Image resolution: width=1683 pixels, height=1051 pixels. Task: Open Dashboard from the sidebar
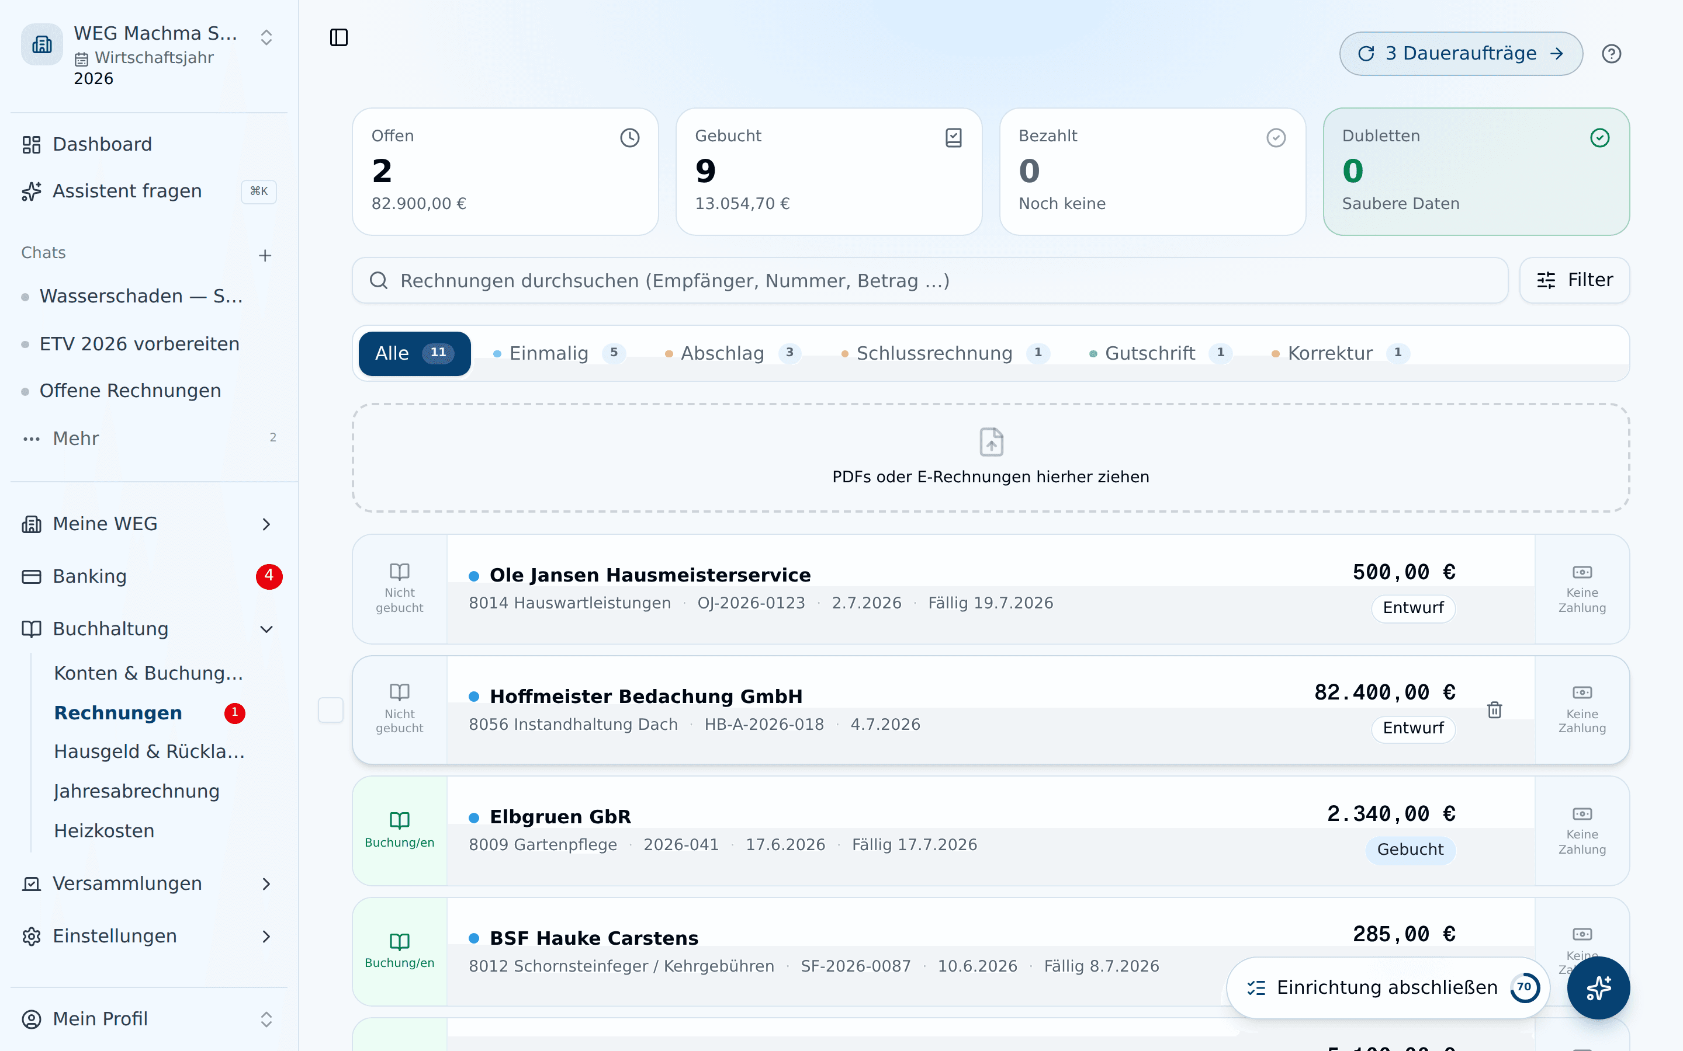click(x=149, y=144)
